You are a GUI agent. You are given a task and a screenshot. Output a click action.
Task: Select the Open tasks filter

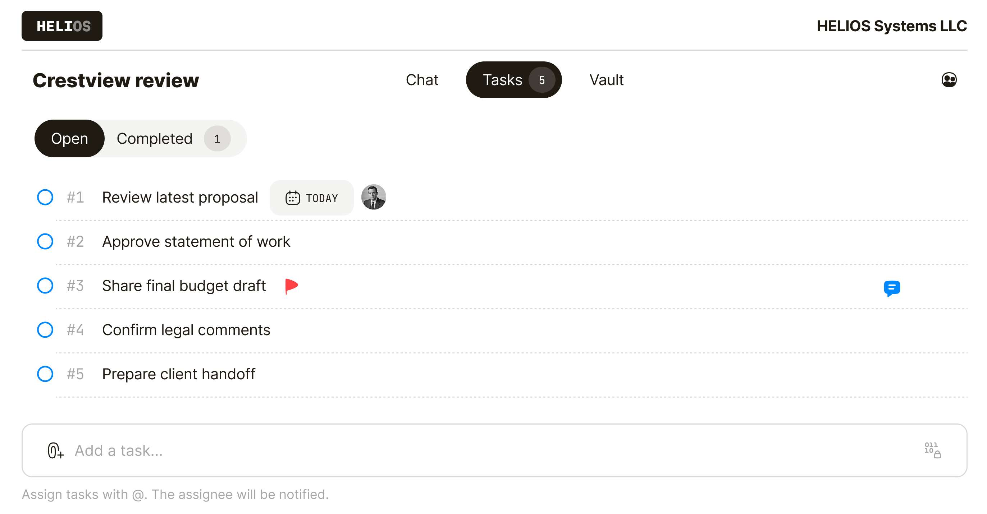[69, 139]
